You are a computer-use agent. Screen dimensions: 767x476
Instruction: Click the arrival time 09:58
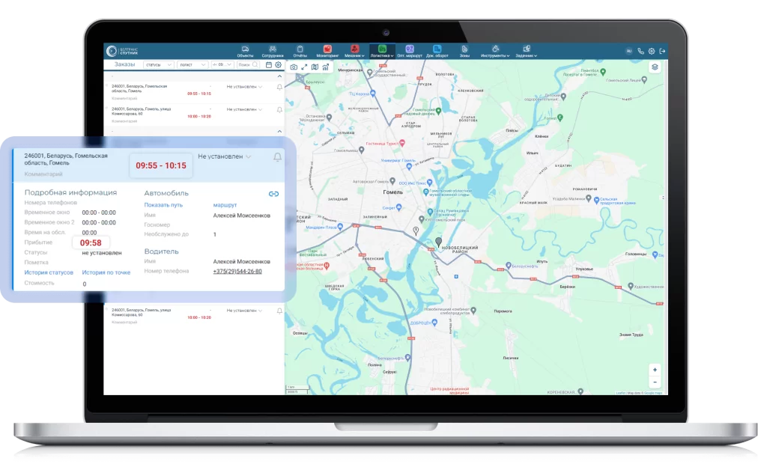(x=91, y=243)
